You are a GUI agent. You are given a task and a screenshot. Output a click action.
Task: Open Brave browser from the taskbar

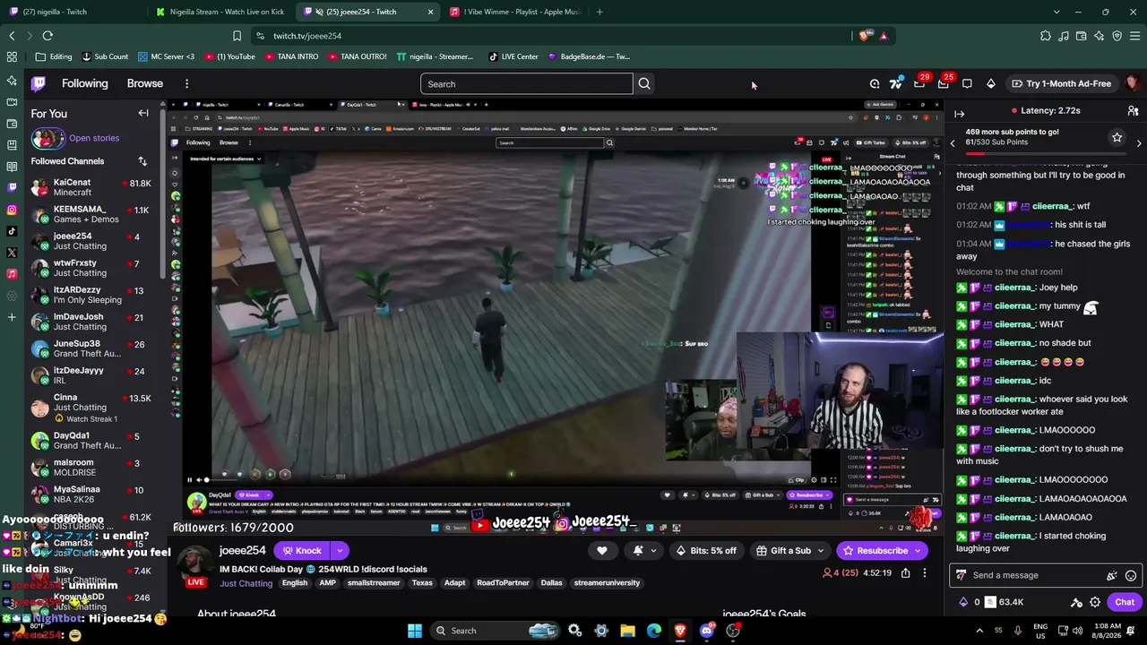[680, 631]
